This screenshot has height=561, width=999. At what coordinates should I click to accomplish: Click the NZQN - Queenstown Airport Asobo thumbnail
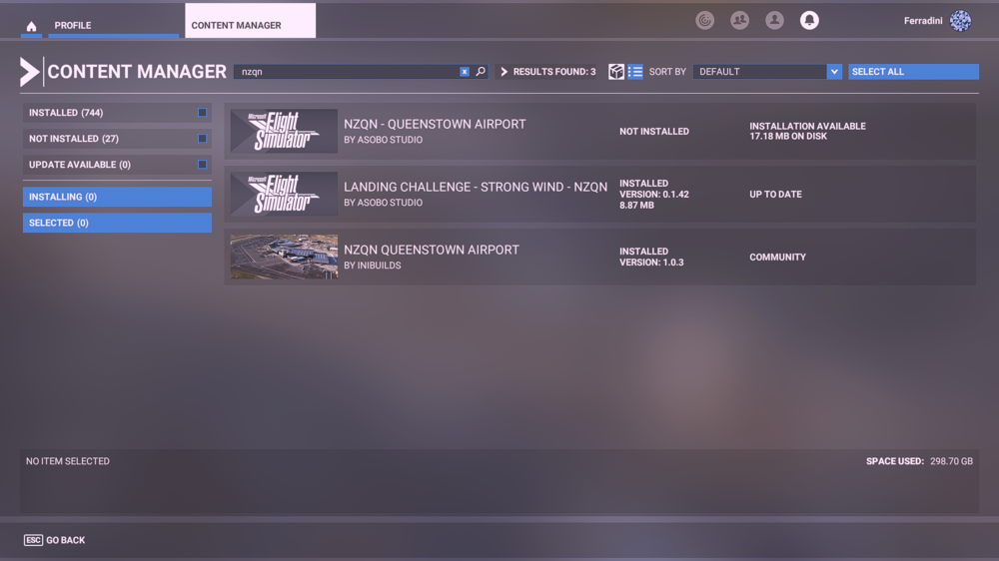pyautogui.click(x=284, y=131)
